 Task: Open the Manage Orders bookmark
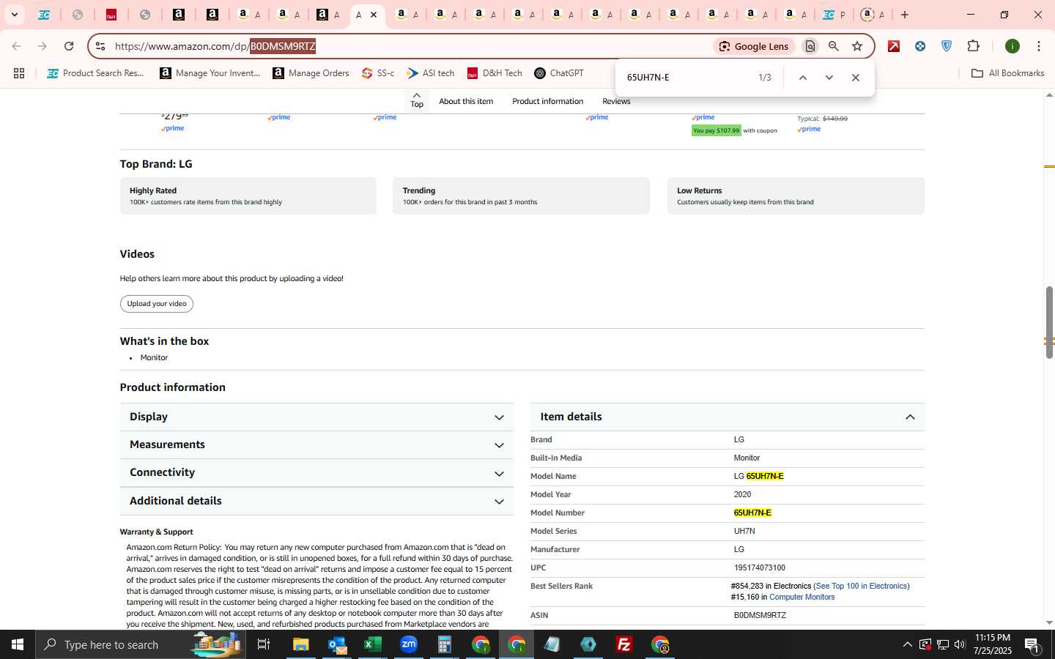click(311, 73)
